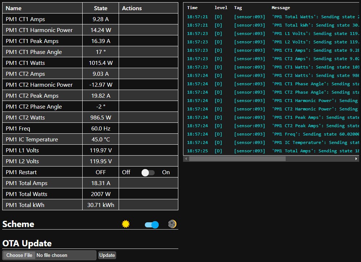Select the PM1 Freq row name
The width and height of the screenshot is (361, 262).
(18, 129)
